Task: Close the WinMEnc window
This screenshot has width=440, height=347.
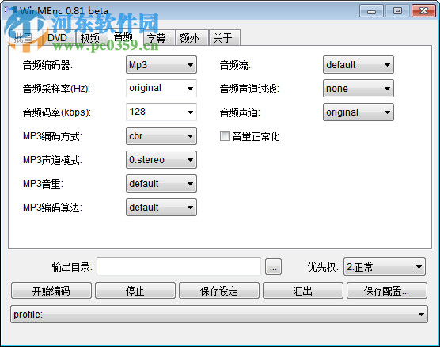Action: (x=423, y=11)
